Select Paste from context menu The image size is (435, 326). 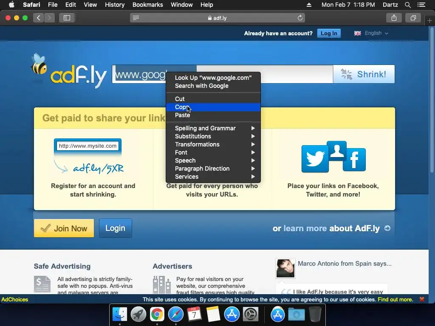coord(213,115)
